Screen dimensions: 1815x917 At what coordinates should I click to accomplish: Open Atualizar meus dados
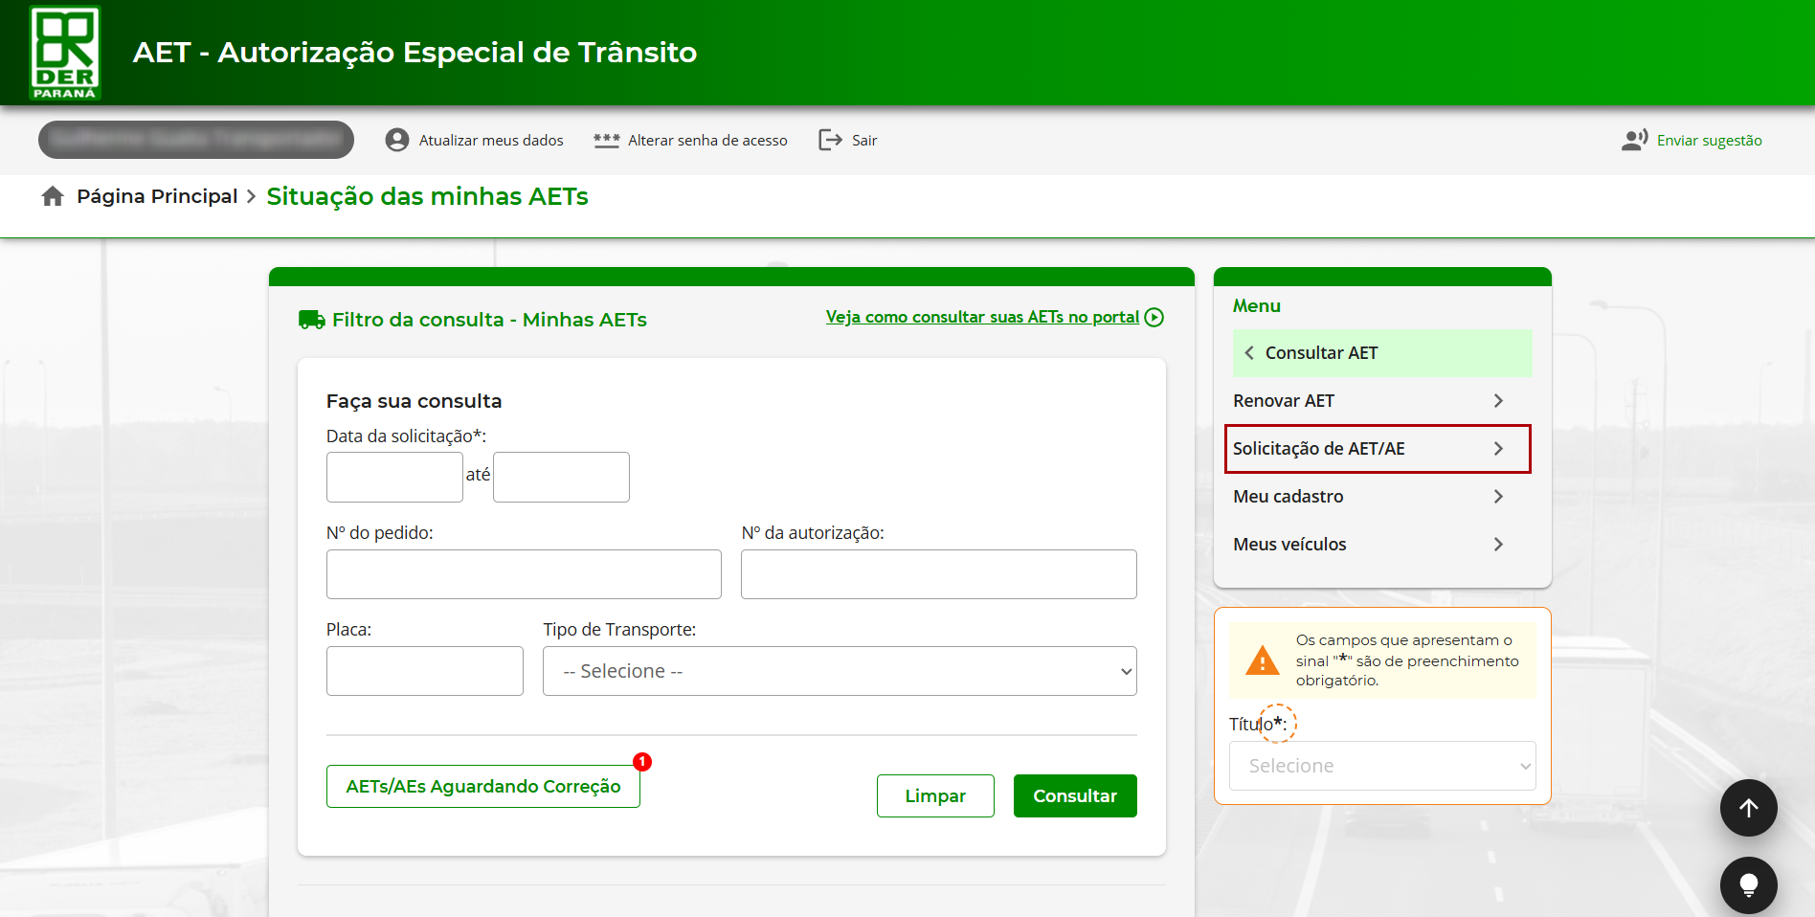[491, 140]
